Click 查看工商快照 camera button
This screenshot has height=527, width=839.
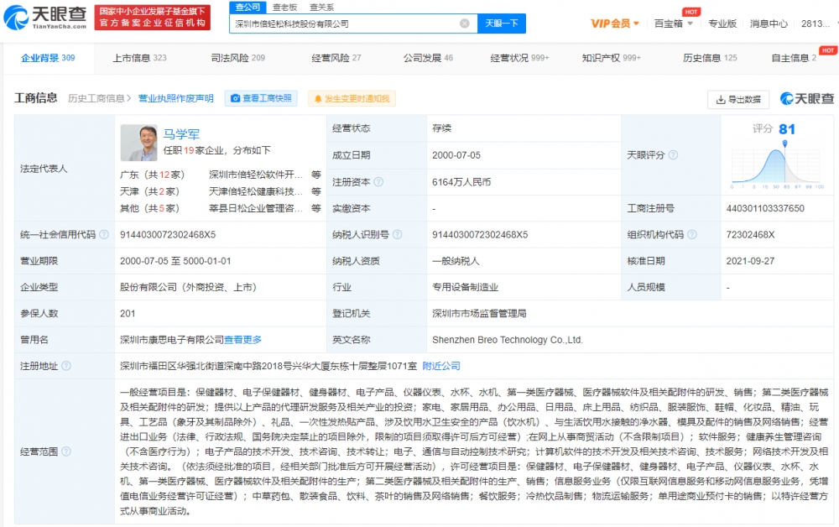pyautogui.click(x=261, y=98)
